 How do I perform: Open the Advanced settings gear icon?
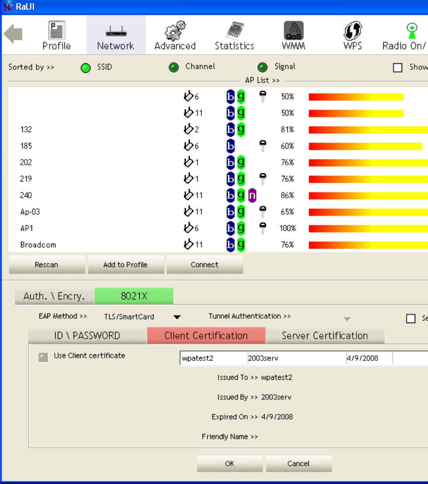point(175,31)
